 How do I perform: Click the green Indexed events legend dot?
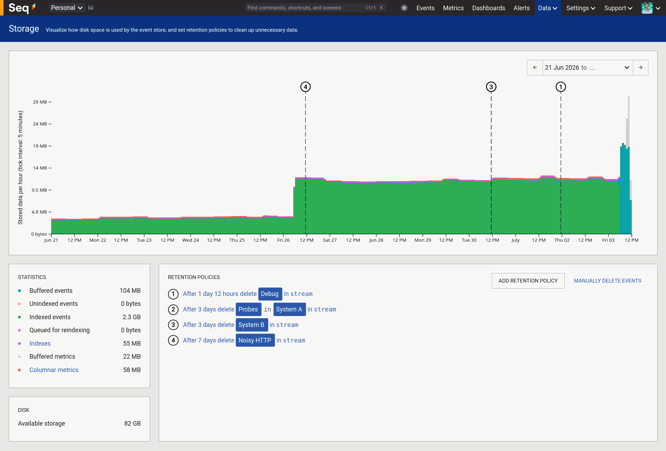[19, 317]
